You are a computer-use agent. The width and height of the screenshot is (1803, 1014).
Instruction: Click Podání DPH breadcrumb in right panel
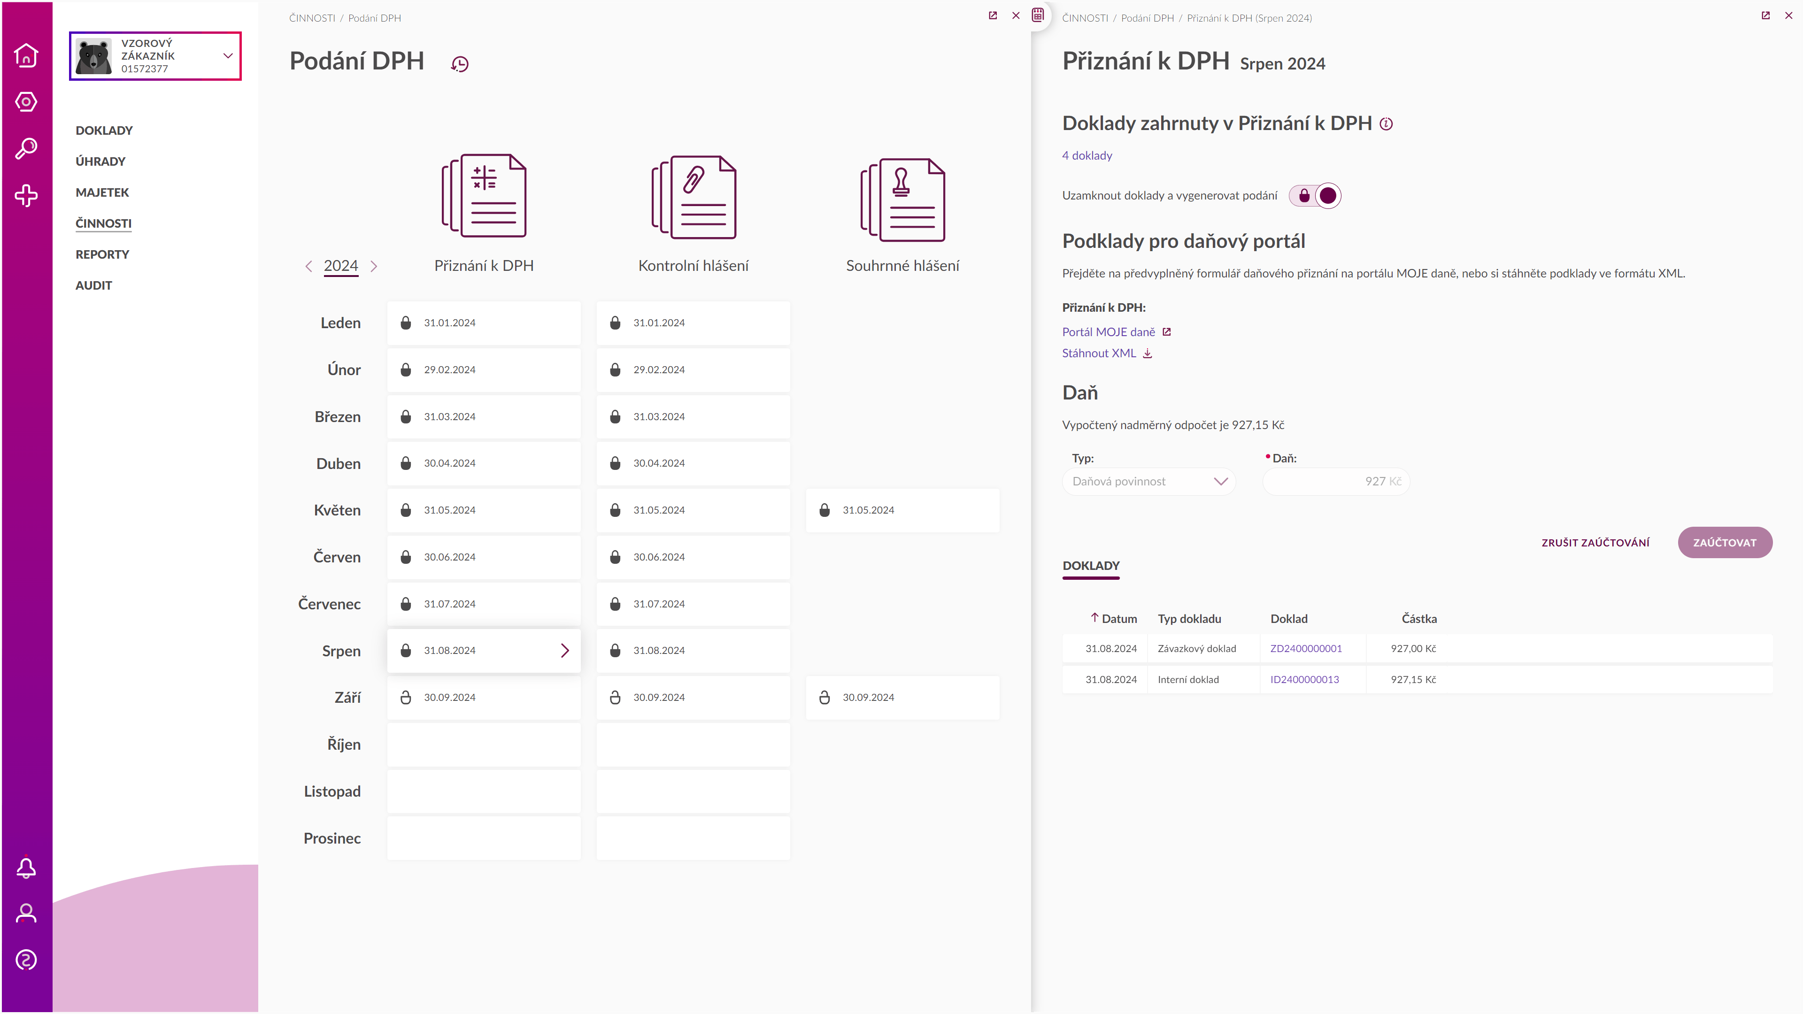click(x=1148, y=18)
